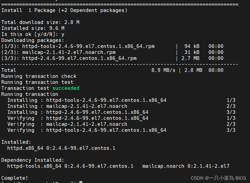The image size is (250, 183).
Task: Click the 'Dependency Installed:' heading
Action: (x=33, y=160)
